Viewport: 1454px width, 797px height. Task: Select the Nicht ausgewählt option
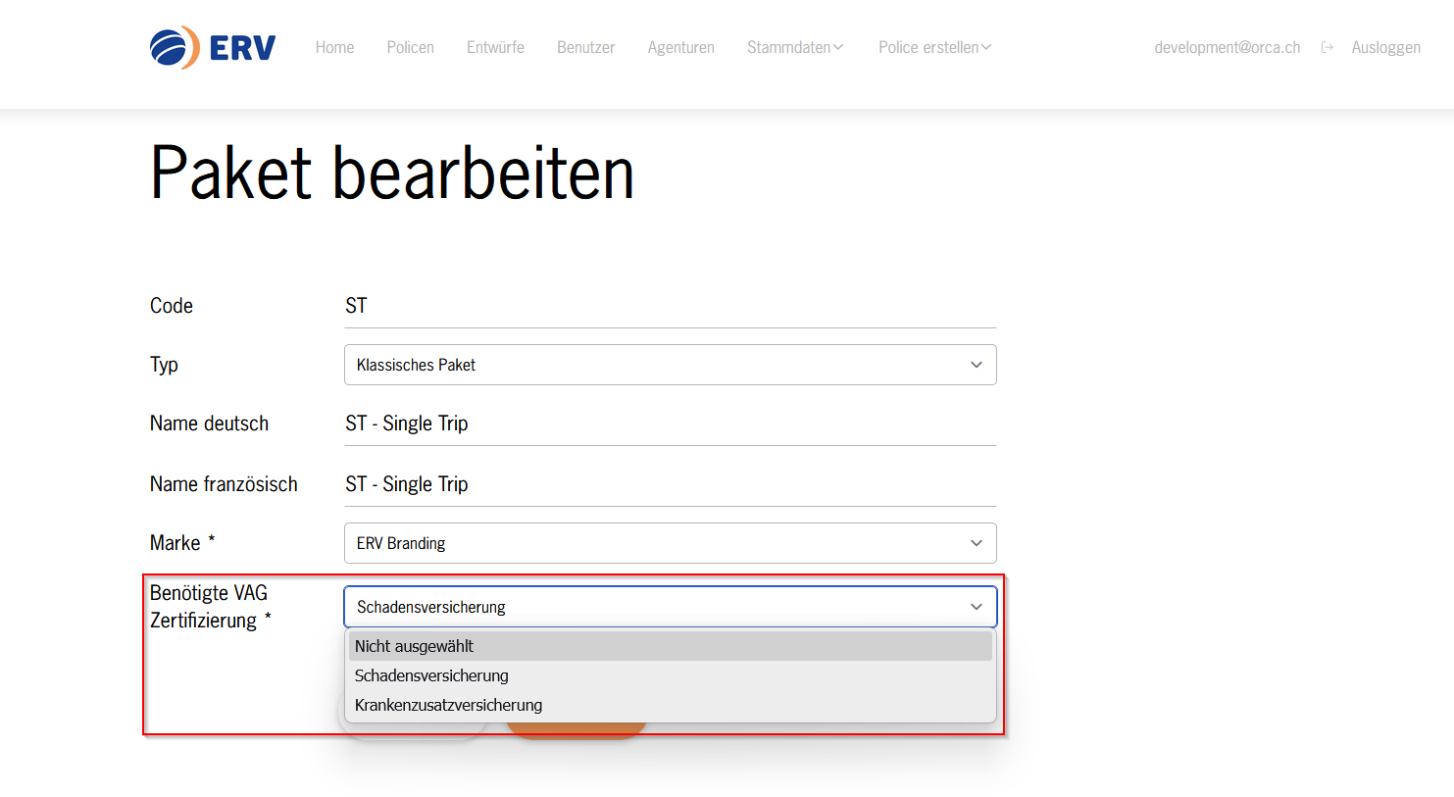tap(670, 646)
